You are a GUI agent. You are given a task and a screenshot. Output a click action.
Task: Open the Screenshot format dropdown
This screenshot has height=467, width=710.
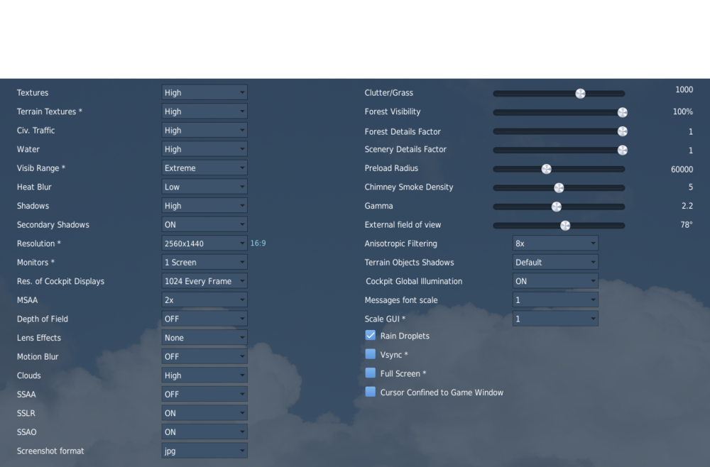click(x=204, y=451)
